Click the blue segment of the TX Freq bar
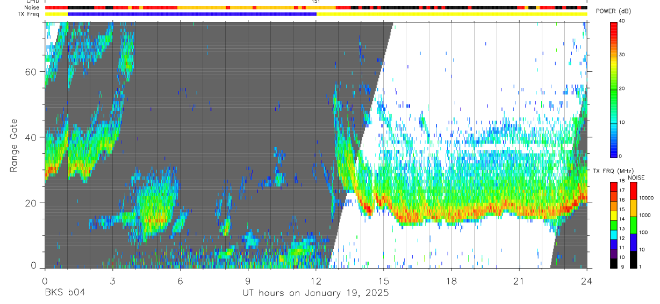 [x=192, y=14]
